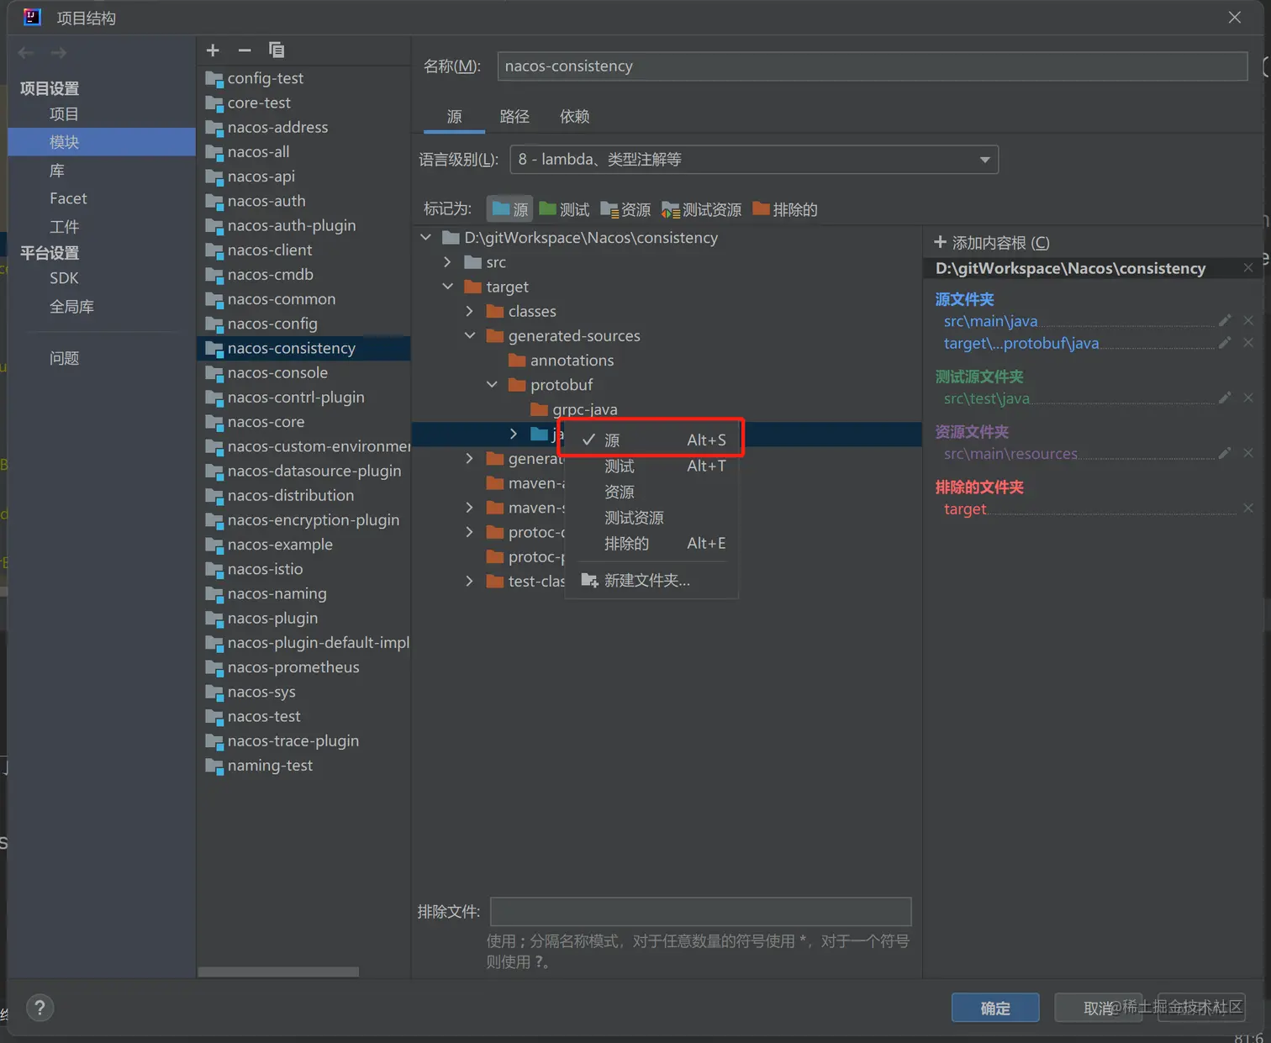
Task: Click the grpc-java folder icon in the tree
Action: click(539, 409)
